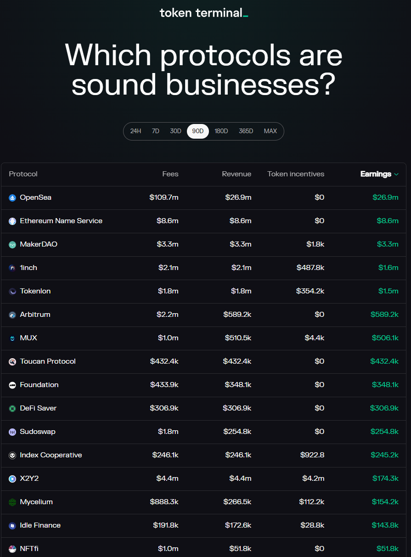Click the Arbitrum logo icon
This screenshot has width=411, height=557.
pyautogui.click(x=12, y=315)
